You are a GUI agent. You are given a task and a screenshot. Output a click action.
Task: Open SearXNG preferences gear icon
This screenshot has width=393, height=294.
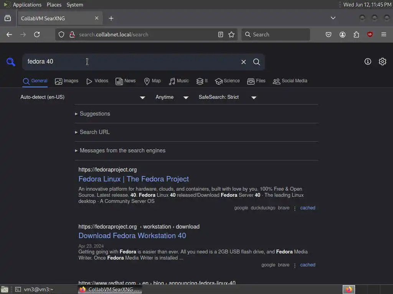pos(383,62)
